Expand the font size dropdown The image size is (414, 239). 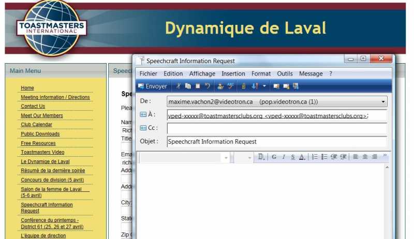(x=249, y=157)
